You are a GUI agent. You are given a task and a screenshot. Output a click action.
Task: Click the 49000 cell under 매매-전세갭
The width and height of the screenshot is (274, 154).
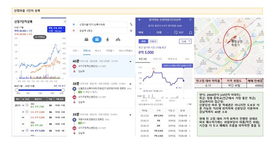(255, 86)
